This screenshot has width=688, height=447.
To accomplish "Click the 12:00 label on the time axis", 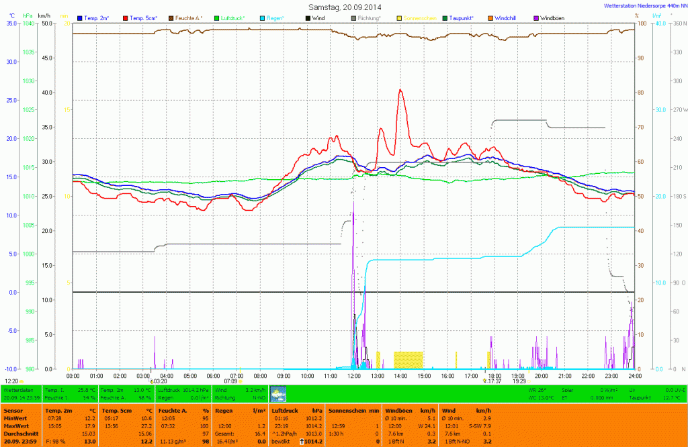I will point(353,376).
